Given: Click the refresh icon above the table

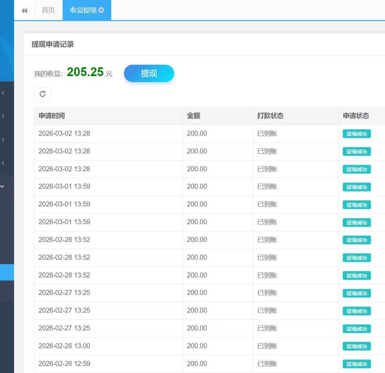Looking at the screenshot, I should 42,94.
